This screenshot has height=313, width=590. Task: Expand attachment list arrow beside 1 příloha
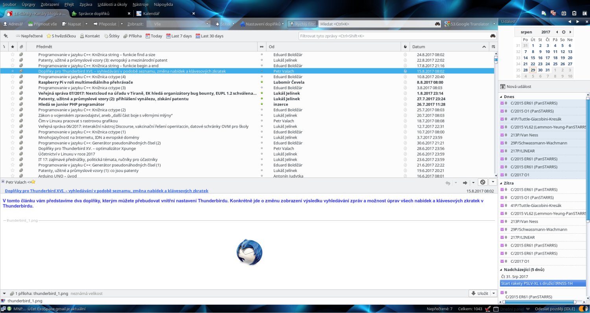[4, 293]
